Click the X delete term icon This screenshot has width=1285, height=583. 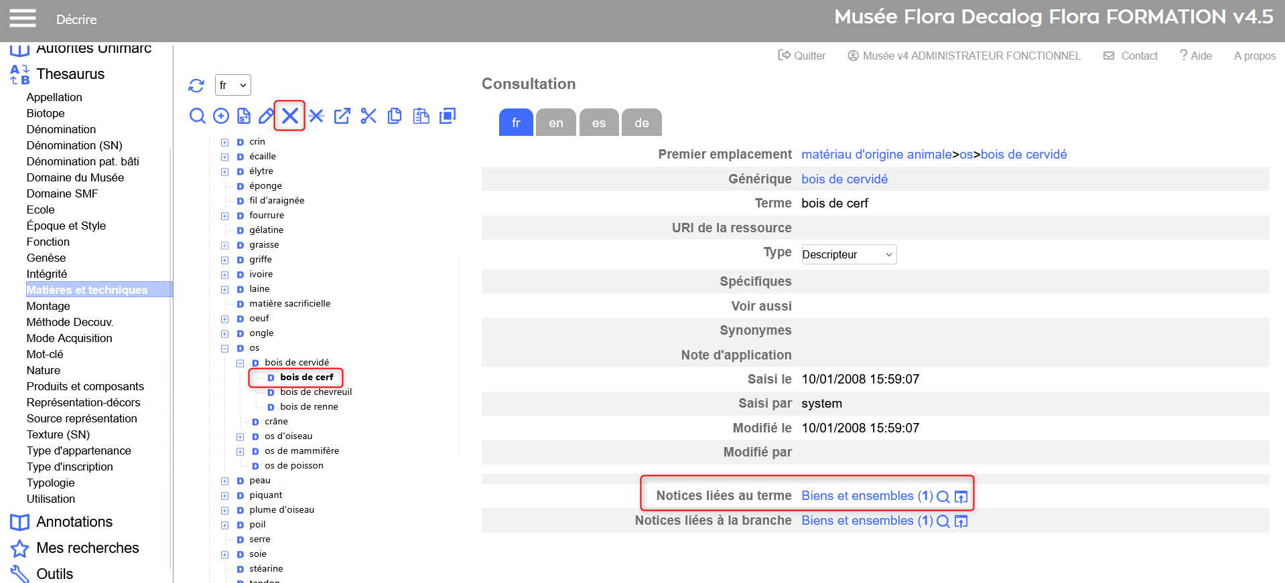[290, 116]
